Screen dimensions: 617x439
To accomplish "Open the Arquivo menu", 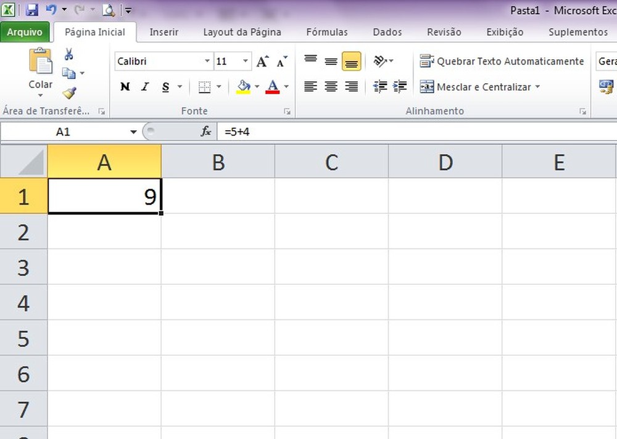I will tap(25, 31).
